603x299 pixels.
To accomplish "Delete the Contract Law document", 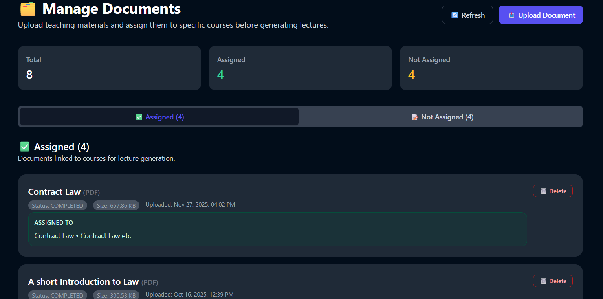I will [553, 191].
